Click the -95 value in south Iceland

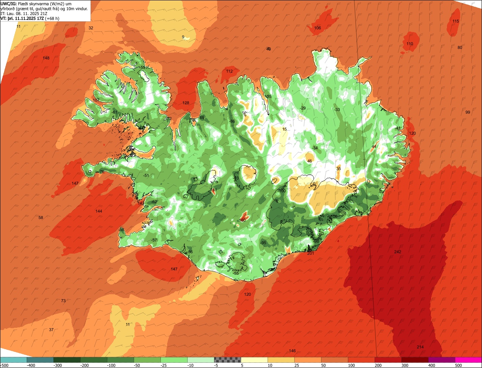[x=263, y=243]
